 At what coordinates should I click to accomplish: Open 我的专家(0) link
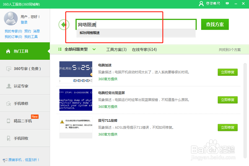click(13, 31)
